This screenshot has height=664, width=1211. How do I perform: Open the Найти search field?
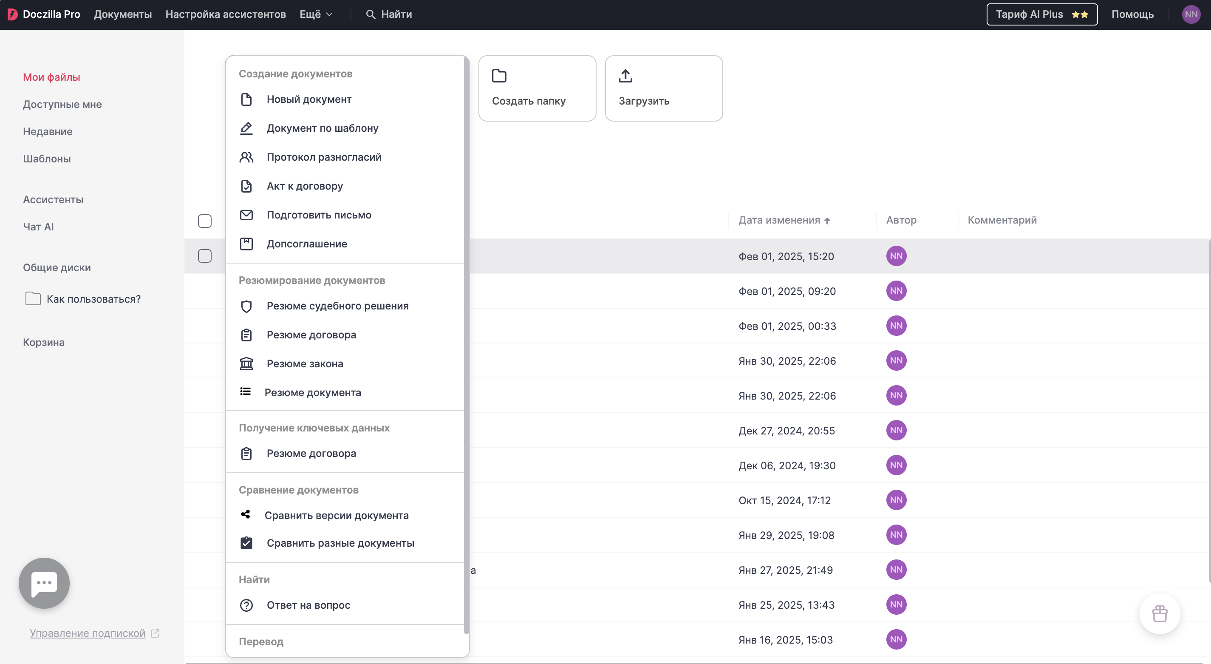point(389,14)
